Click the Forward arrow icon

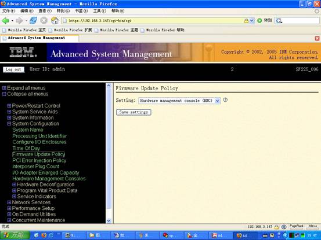[x=19, y=20]
